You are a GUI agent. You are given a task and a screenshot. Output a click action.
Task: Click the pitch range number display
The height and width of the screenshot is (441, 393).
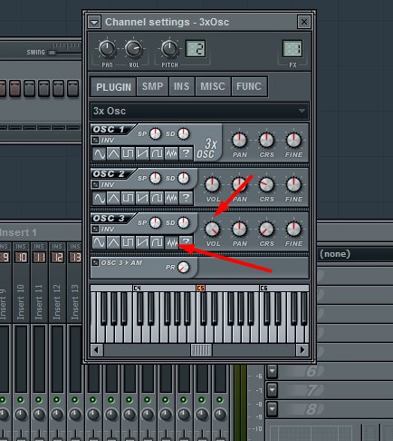pyautogui.click(x=196, y=48)
